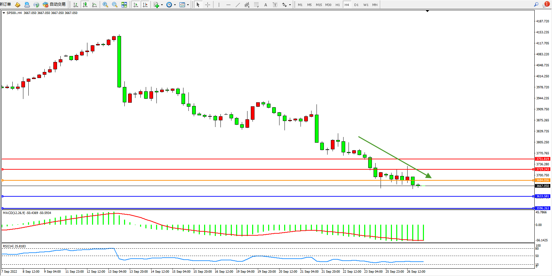The height and width of the screenshot is (276, 552).
Task: Open the tile windows layout icon
Action: (x=124, y=5)
